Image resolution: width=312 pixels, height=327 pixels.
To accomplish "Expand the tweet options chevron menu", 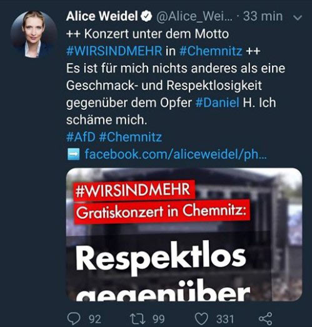I will [298, 18].
